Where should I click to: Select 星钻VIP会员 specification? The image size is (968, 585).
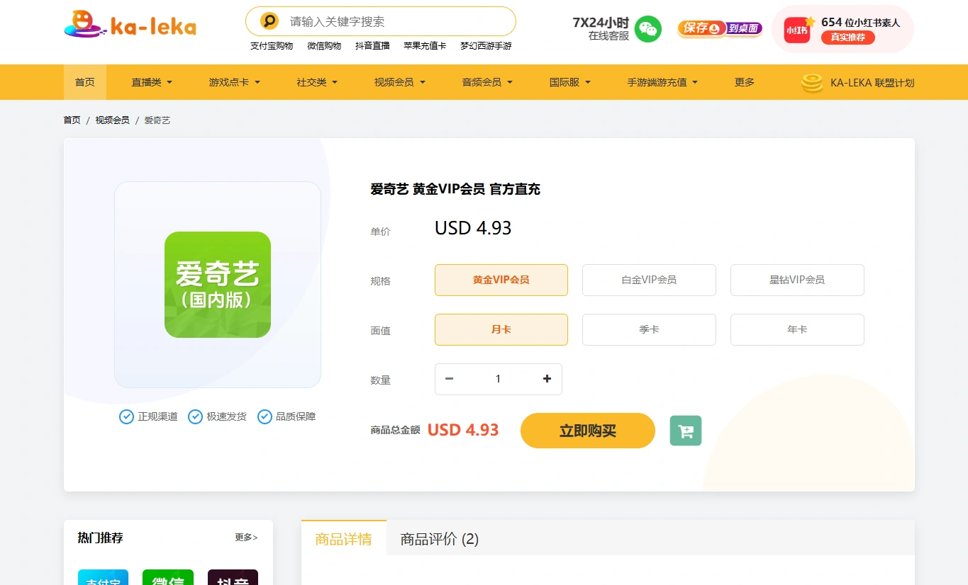click(x=797, y=280)
